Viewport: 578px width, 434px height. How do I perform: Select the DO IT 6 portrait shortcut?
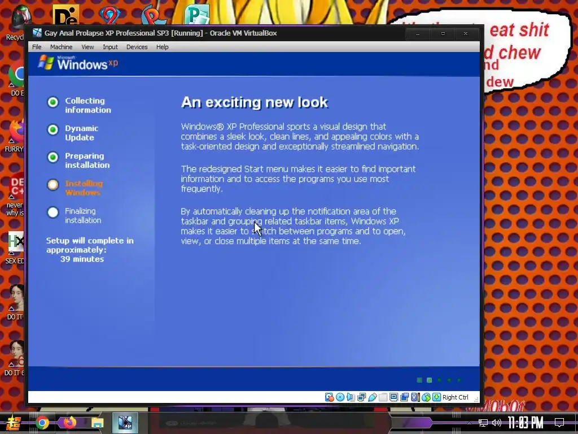15,359
